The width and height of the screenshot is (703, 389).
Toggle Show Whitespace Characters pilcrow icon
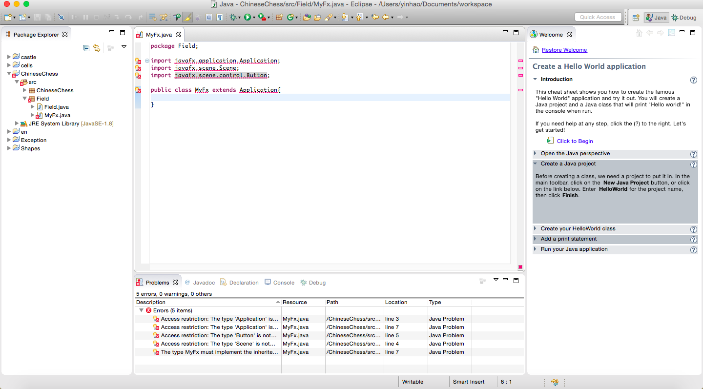point(219,17)
